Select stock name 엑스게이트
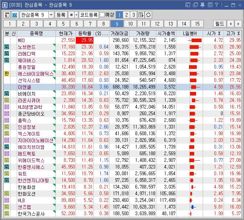This screenshot has width=244, height=220. [29, 134]
